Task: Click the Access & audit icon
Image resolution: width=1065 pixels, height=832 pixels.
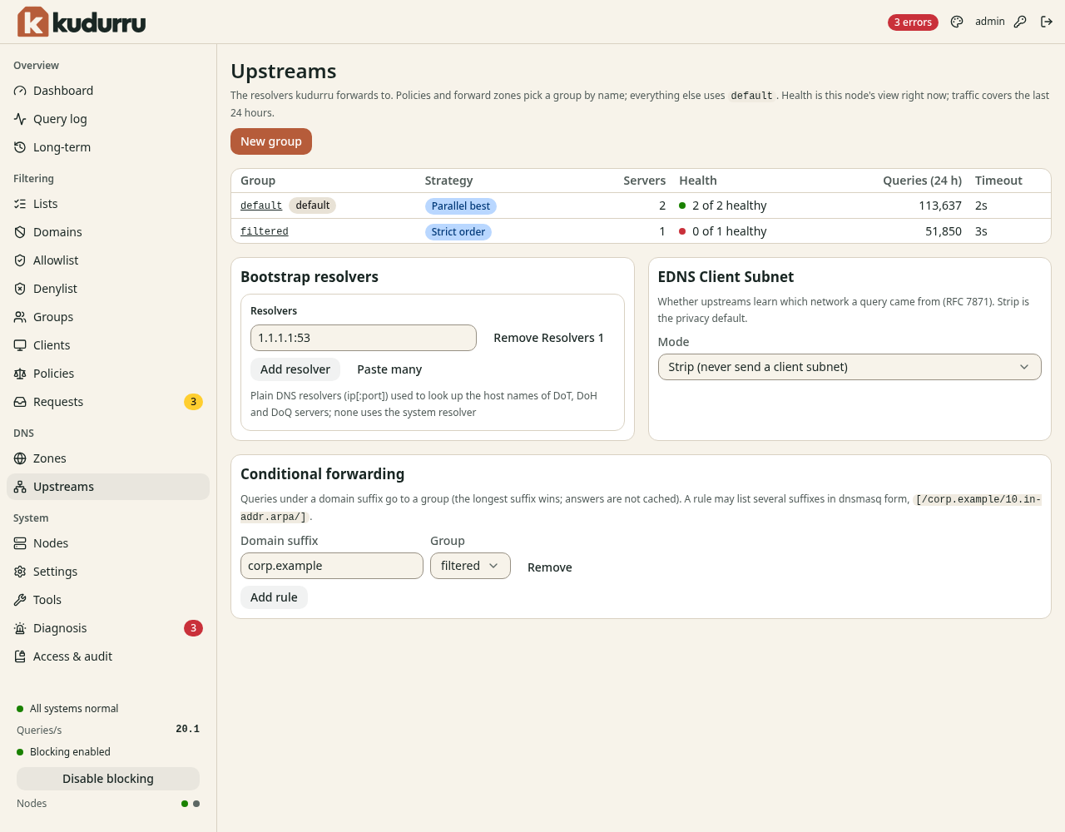Action: pyautogui.click(x=20, y=656)
